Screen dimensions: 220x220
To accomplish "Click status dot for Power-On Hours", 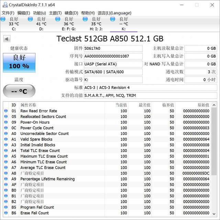I will (6, 122).
